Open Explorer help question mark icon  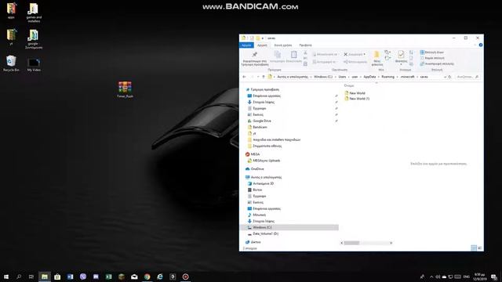click(x=481, y=45)
